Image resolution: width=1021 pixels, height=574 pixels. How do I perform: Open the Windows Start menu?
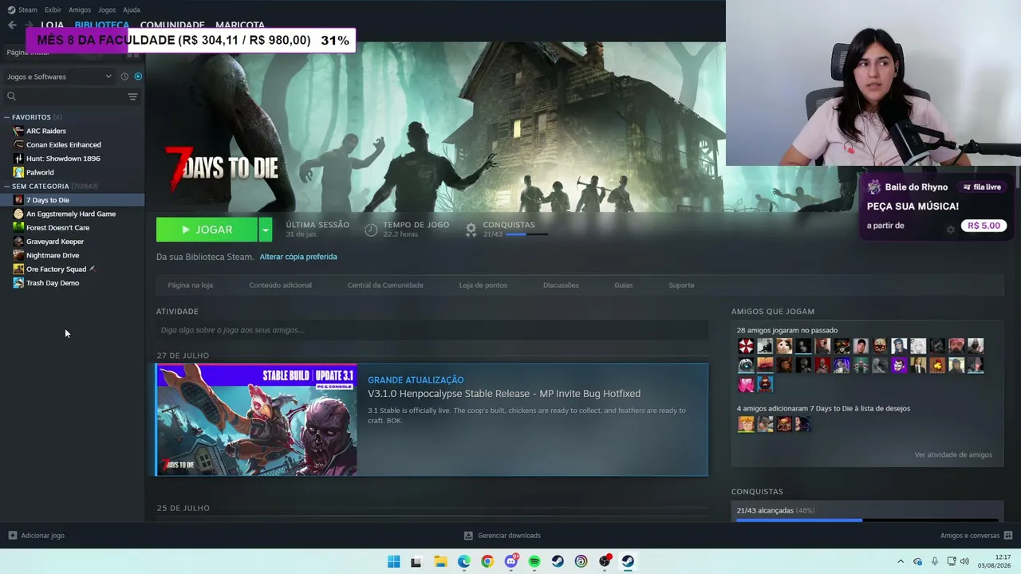pyautogui.click(x=394, y=561)
